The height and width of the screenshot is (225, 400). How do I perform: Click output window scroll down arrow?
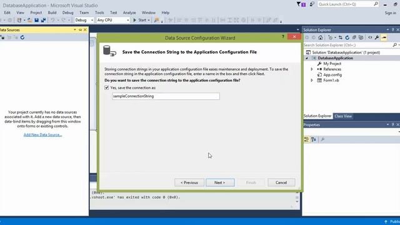[297, 201]
